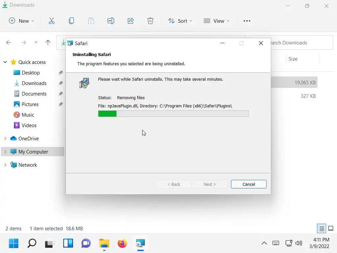Click the Safari installer taskbar icon
The height and width of the screenshot is (253, 337).
point(140,243)
